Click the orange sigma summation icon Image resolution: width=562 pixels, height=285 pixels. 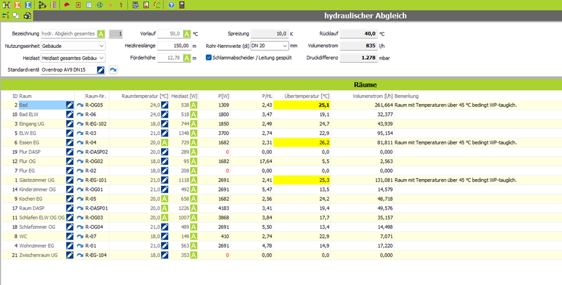tap(17, 5)
